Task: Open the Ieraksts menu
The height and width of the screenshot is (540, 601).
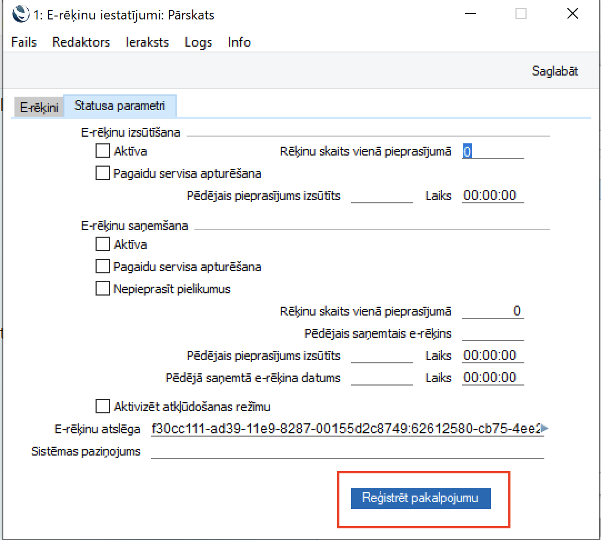Action: [x=147, y=42]
